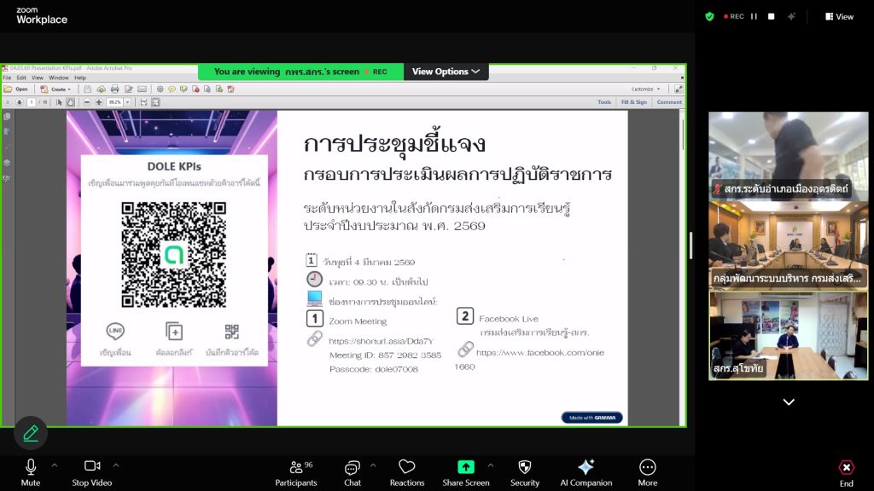Open the View layout menu
This screenshot has height=491, width=874.
click(839, 16)
